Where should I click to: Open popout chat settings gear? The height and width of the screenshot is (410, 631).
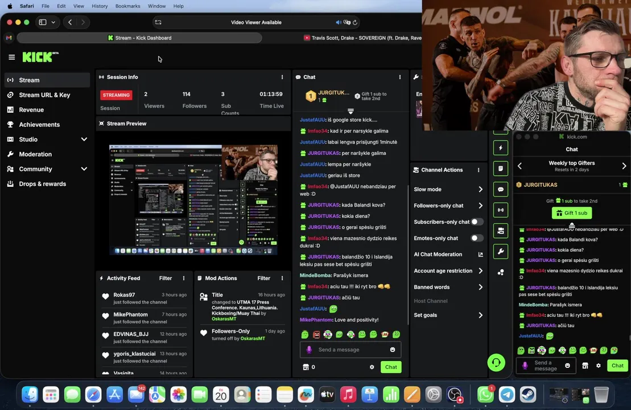tap(599, 366)
